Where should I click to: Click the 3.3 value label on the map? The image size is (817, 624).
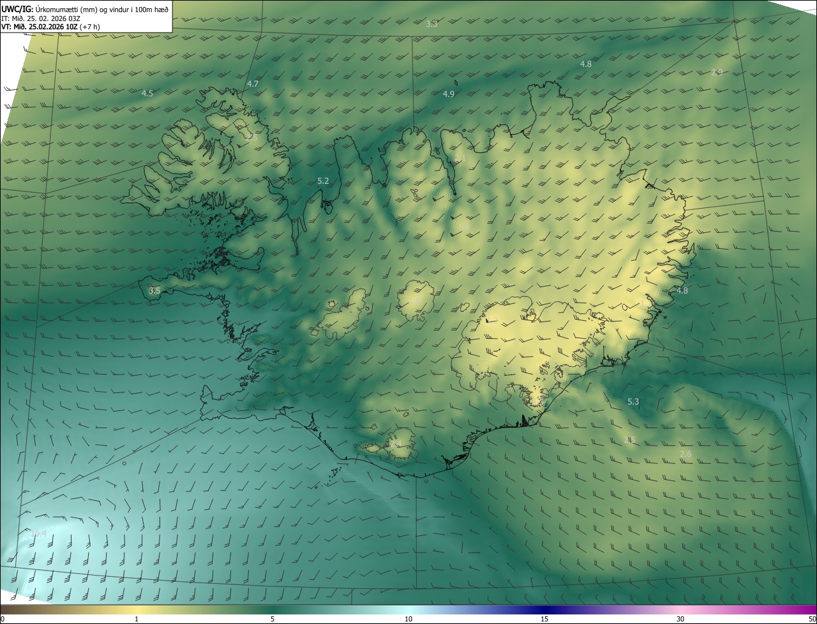point(431,24)
